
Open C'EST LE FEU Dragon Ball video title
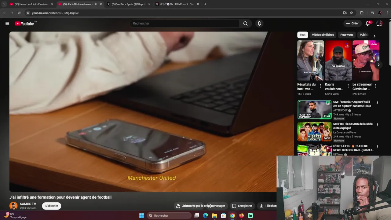pyautogui.click(x=353, y=148)
